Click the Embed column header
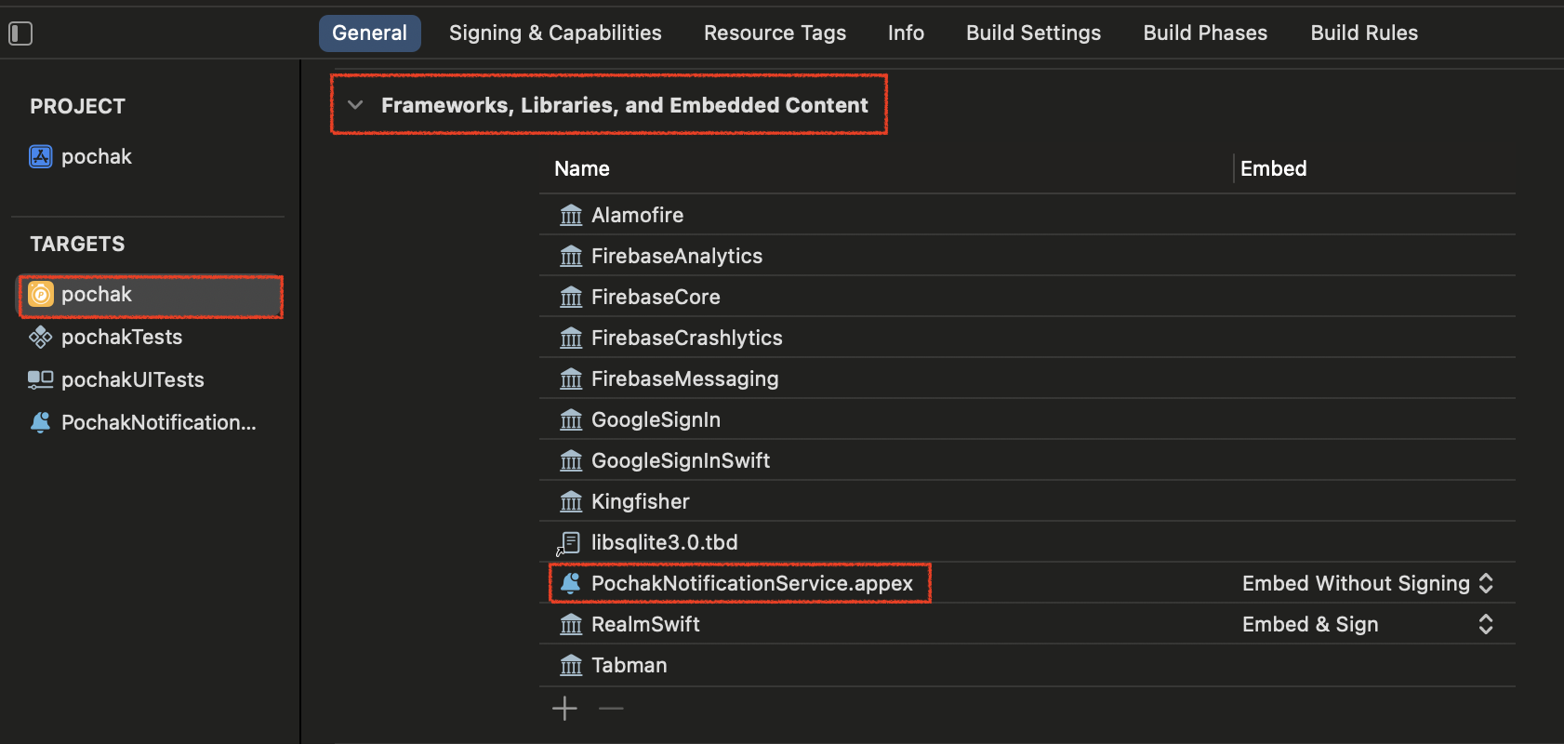The image size is (1564, 744). 1273,169
